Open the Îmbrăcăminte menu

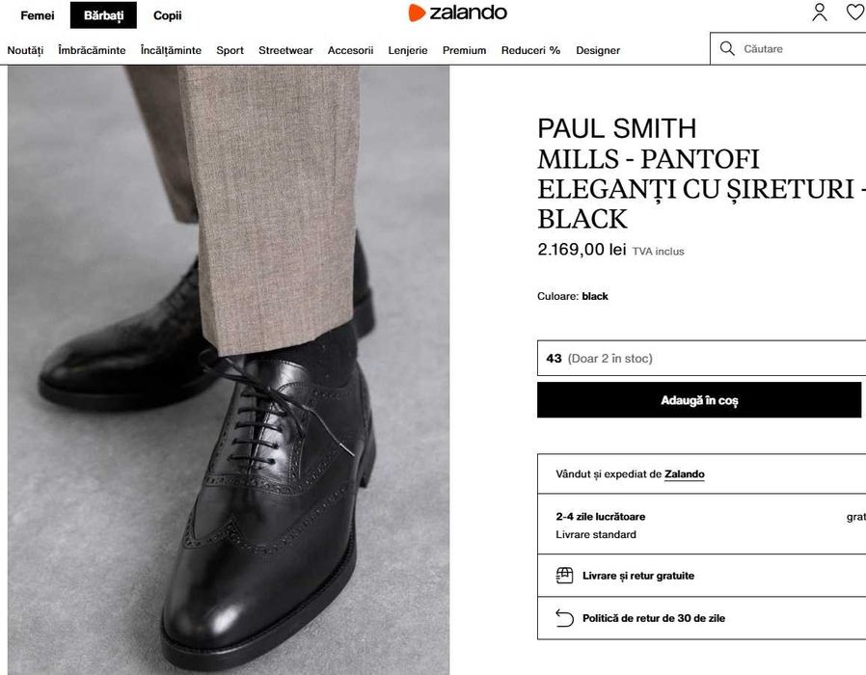pyautogui.click(x=92, y=50)
